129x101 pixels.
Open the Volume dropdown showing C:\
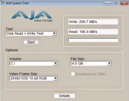[x=34, y=63]
